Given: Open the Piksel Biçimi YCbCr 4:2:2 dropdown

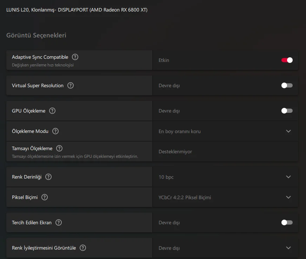Looking at the screenshot, I should point(288,197).
